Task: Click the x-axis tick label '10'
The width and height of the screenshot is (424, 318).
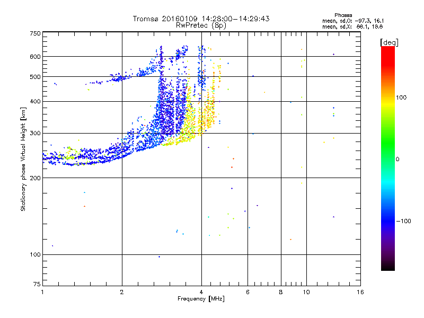Action: [x=306, y=292]
